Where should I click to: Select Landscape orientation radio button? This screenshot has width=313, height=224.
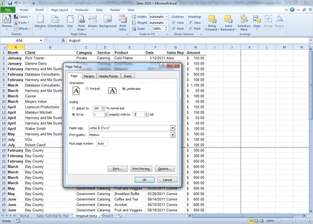coord(124,89)
